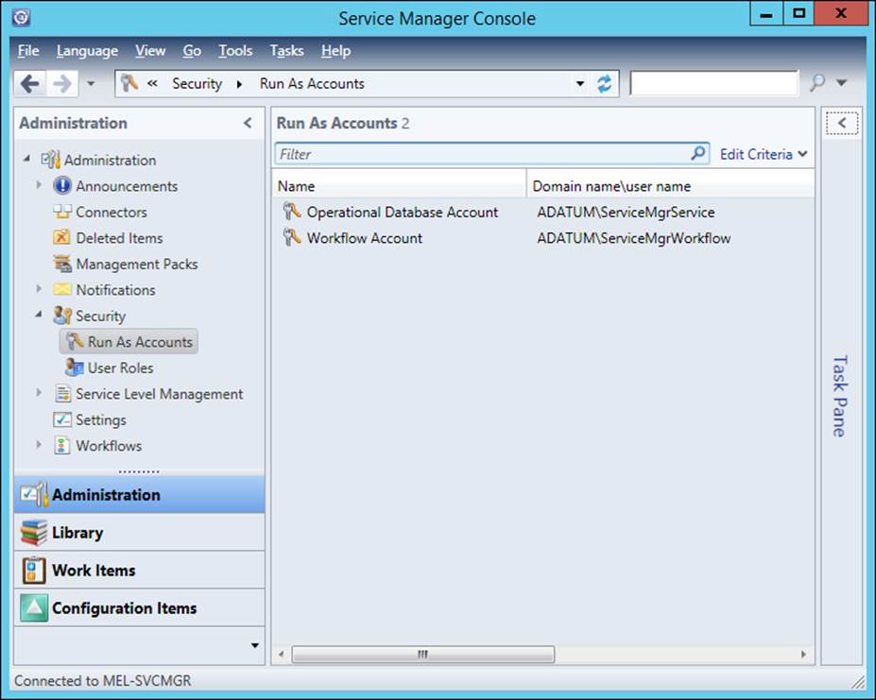Click the Configuration Items triangle icon
The image size is (876, 700).
click(x=33, y=607)
